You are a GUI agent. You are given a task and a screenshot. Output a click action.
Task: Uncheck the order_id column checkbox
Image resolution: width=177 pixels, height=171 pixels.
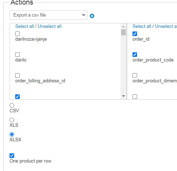click(135, 34)
